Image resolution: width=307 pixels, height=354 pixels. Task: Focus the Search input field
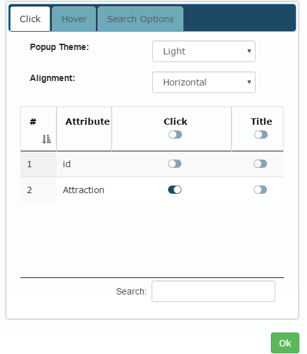pos(213,291)
